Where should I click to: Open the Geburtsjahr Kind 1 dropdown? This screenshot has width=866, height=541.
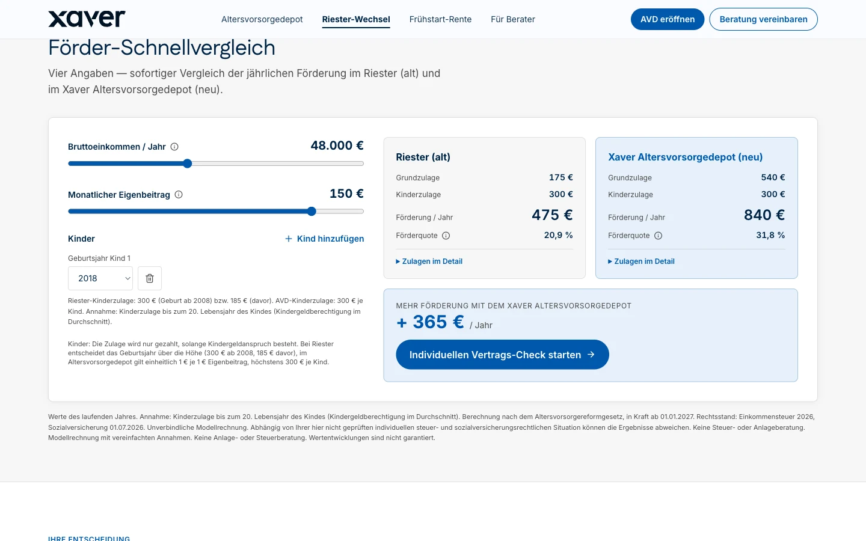tap(100, 278)
